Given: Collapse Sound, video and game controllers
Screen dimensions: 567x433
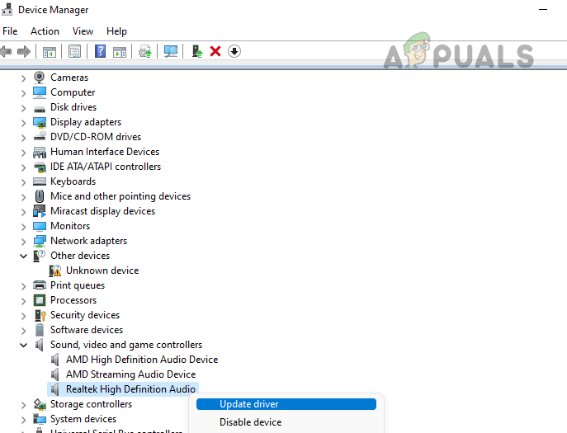Looking at the screenshot, I should 23,345.
